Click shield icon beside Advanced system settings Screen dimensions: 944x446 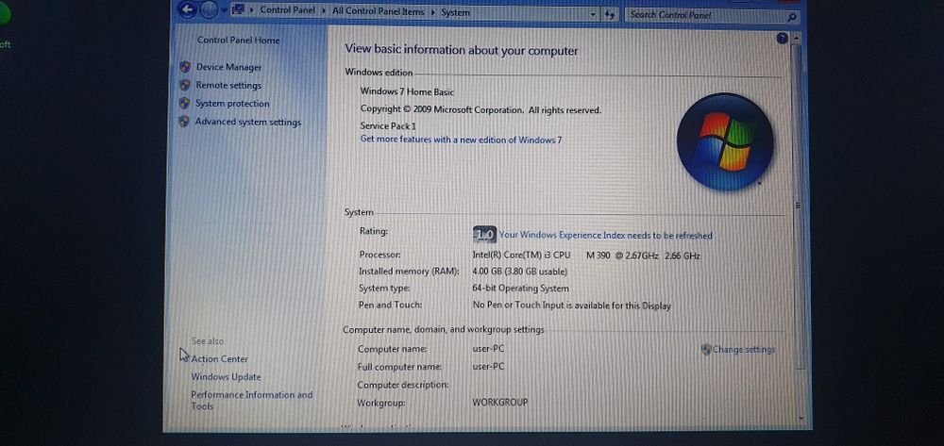click(184, 122)
